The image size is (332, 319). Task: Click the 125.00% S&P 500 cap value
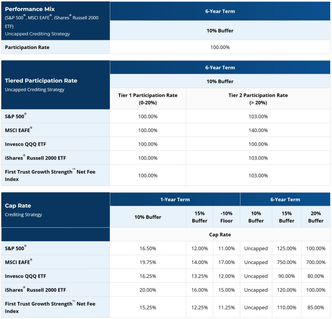pyautogui.click(x=287, y=248)
